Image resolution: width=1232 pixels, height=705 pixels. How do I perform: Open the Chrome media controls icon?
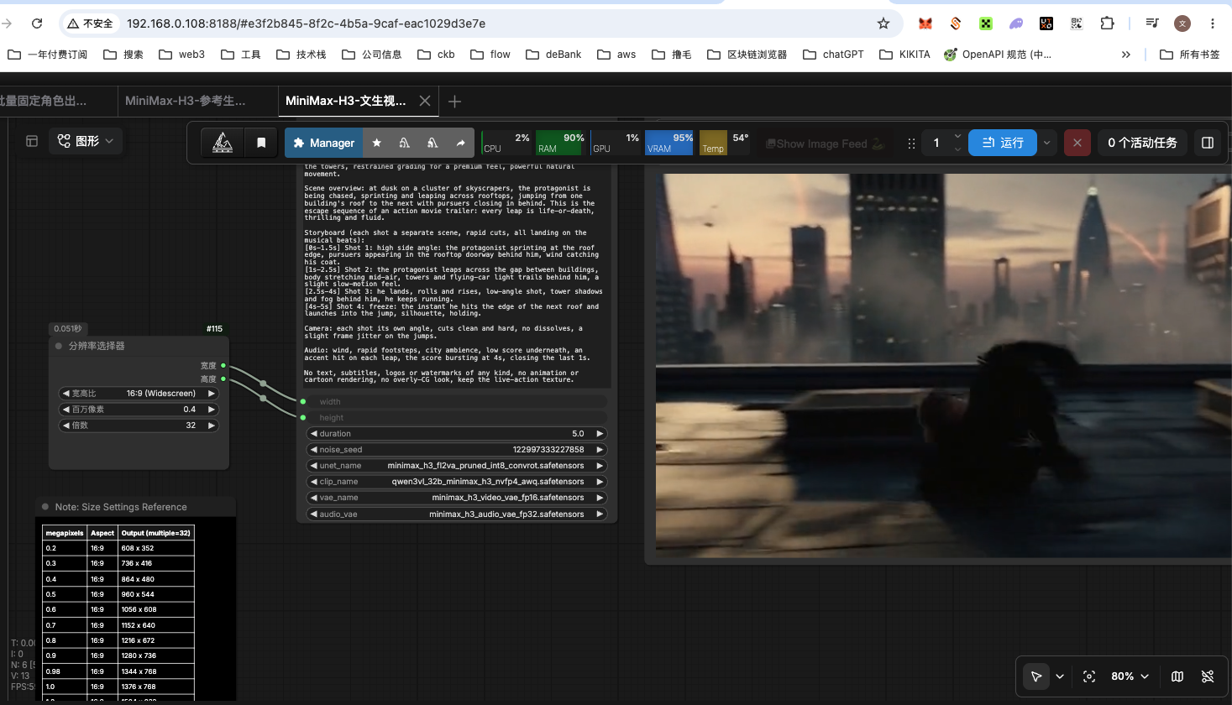tap(1152, 23)
